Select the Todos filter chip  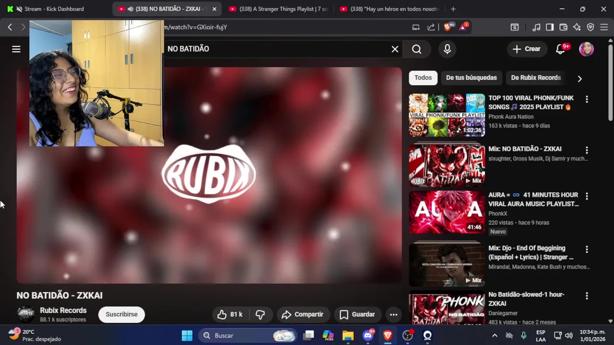point(423,78)
